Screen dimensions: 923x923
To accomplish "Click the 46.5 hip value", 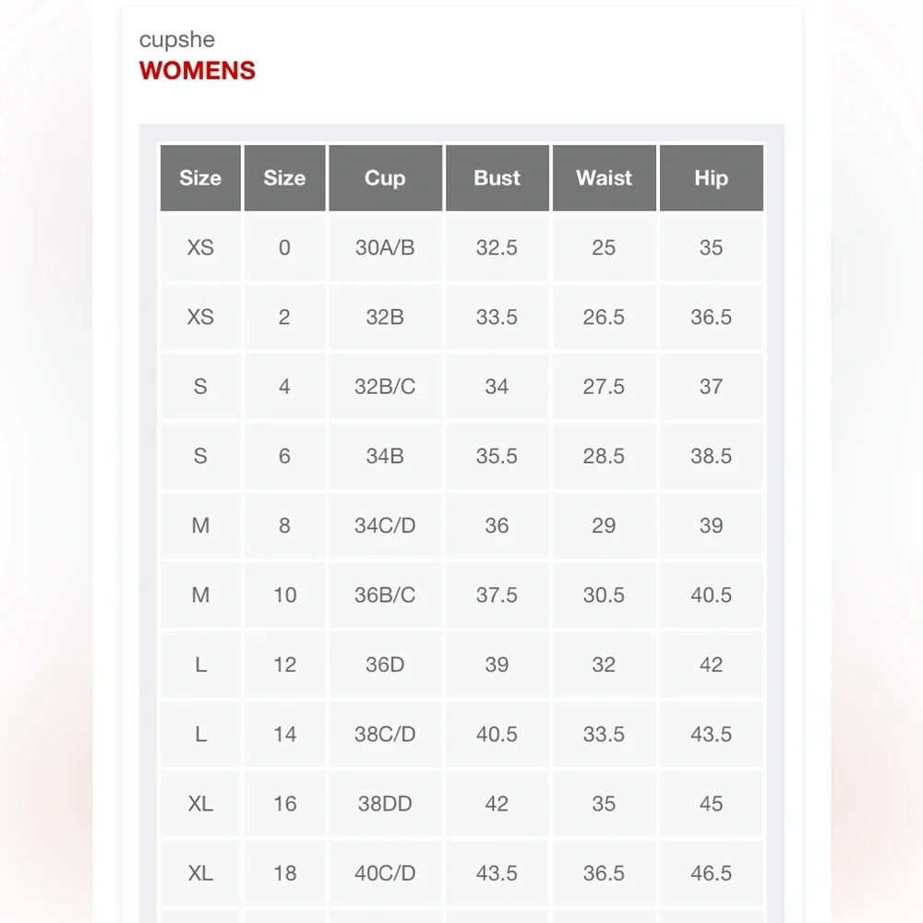I will click(x=711, y=873).
